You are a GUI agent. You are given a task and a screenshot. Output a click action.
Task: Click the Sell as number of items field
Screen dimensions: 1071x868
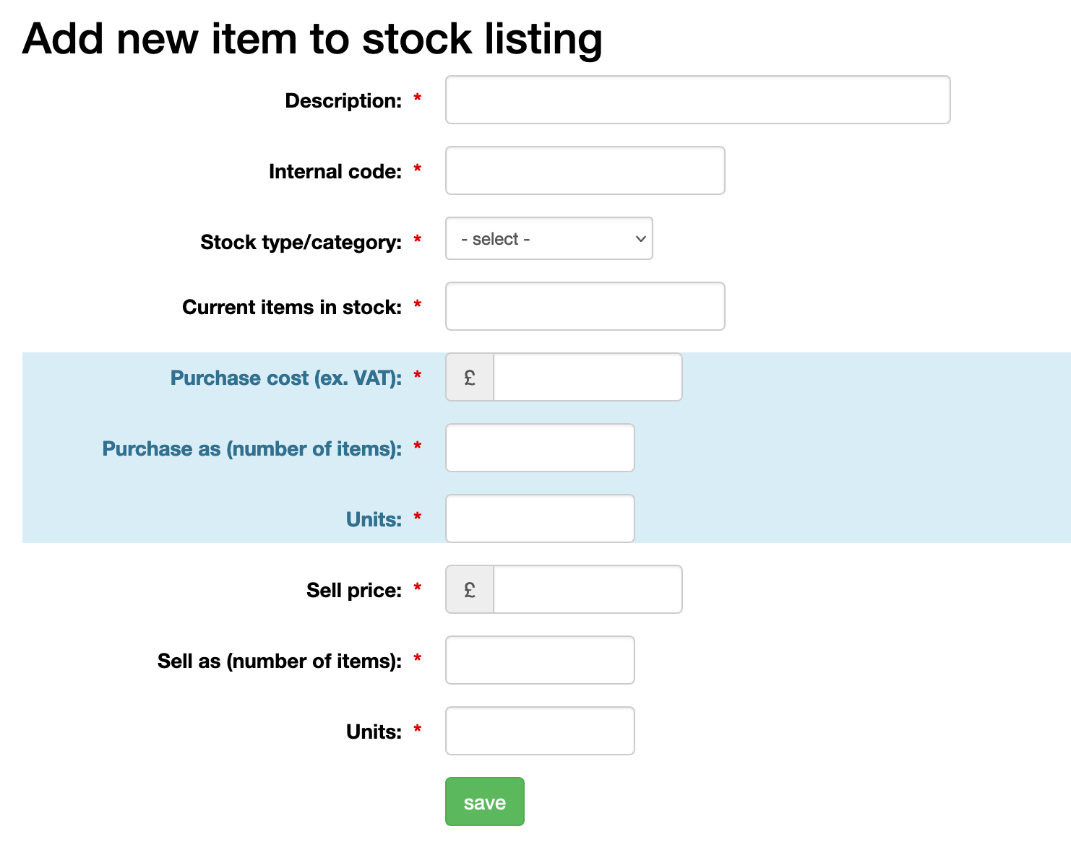pos(540,660)
